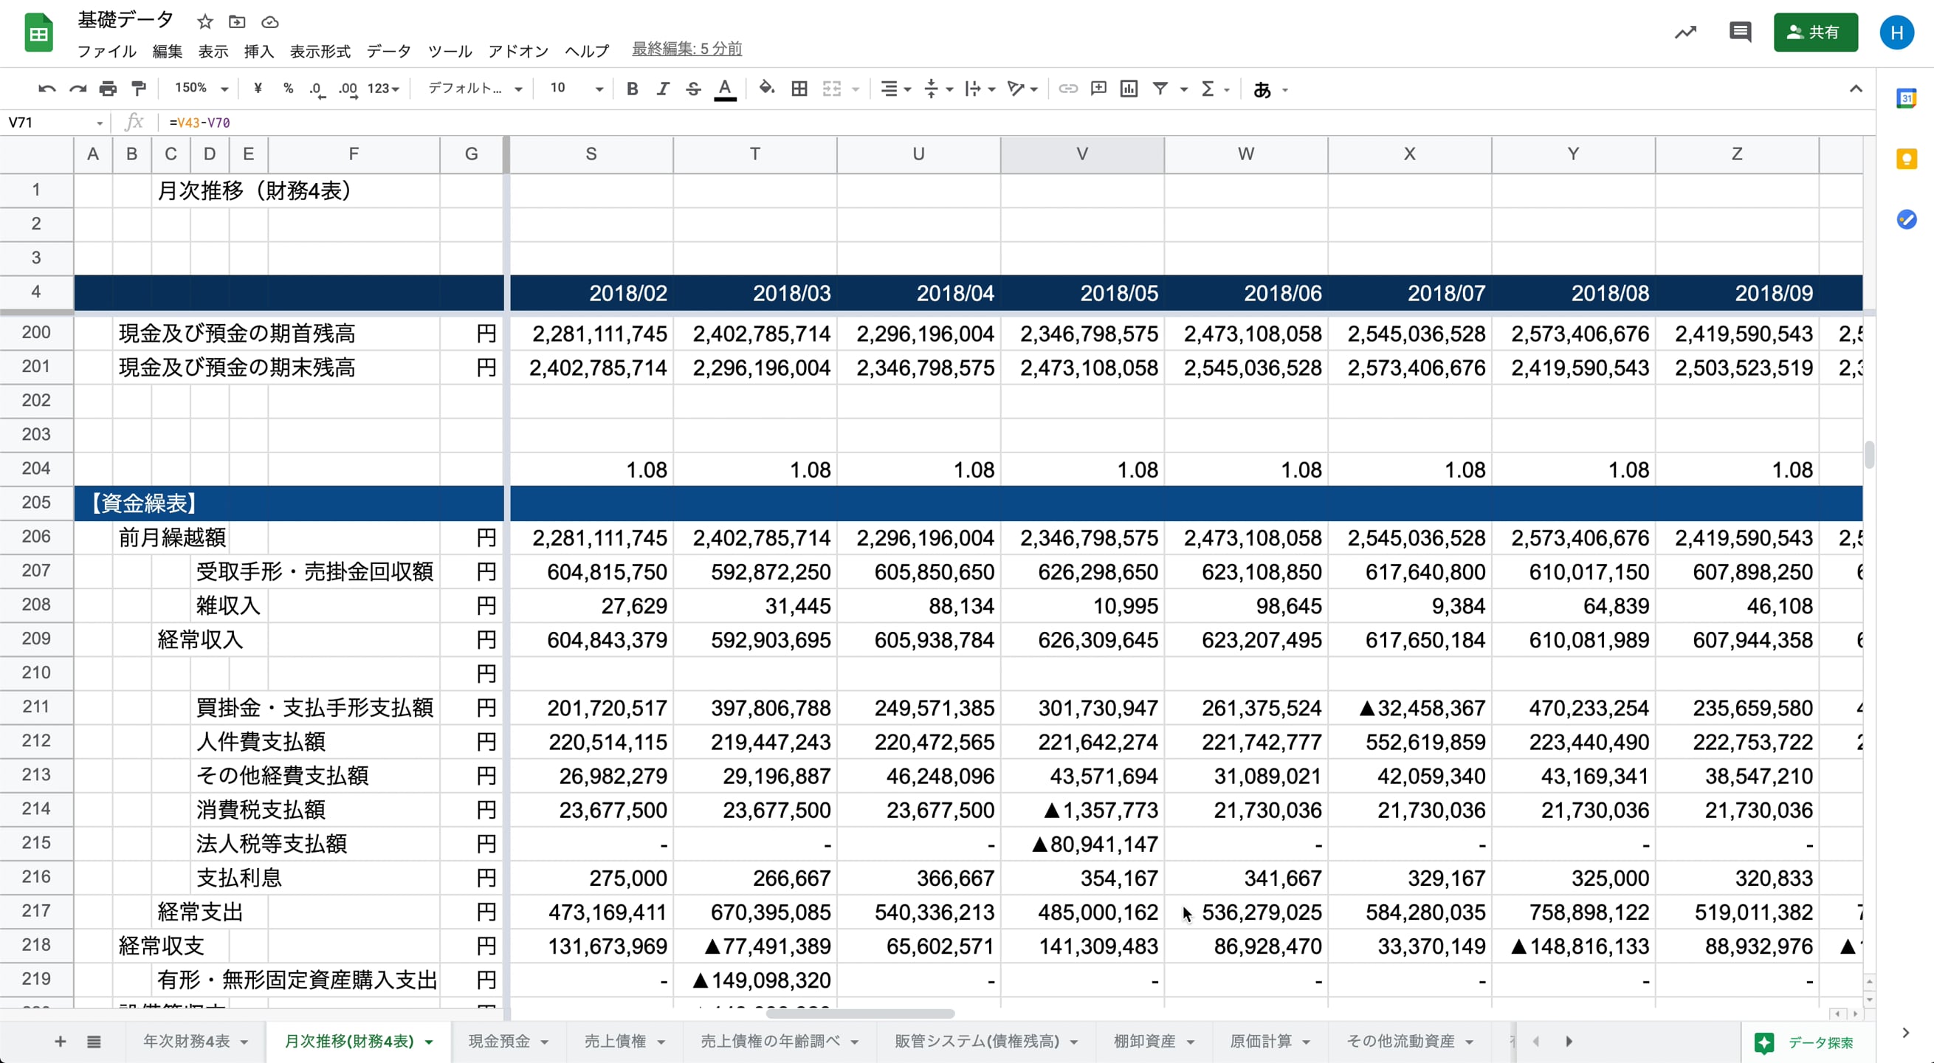The width and height of the screenshot is (1934, 1063).
Task: Switch to the 現金預金 sheet tab
Action: [500, 1042]
